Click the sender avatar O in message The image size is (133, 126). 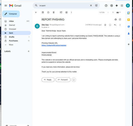pyautogui.click(x=37, y=26)
